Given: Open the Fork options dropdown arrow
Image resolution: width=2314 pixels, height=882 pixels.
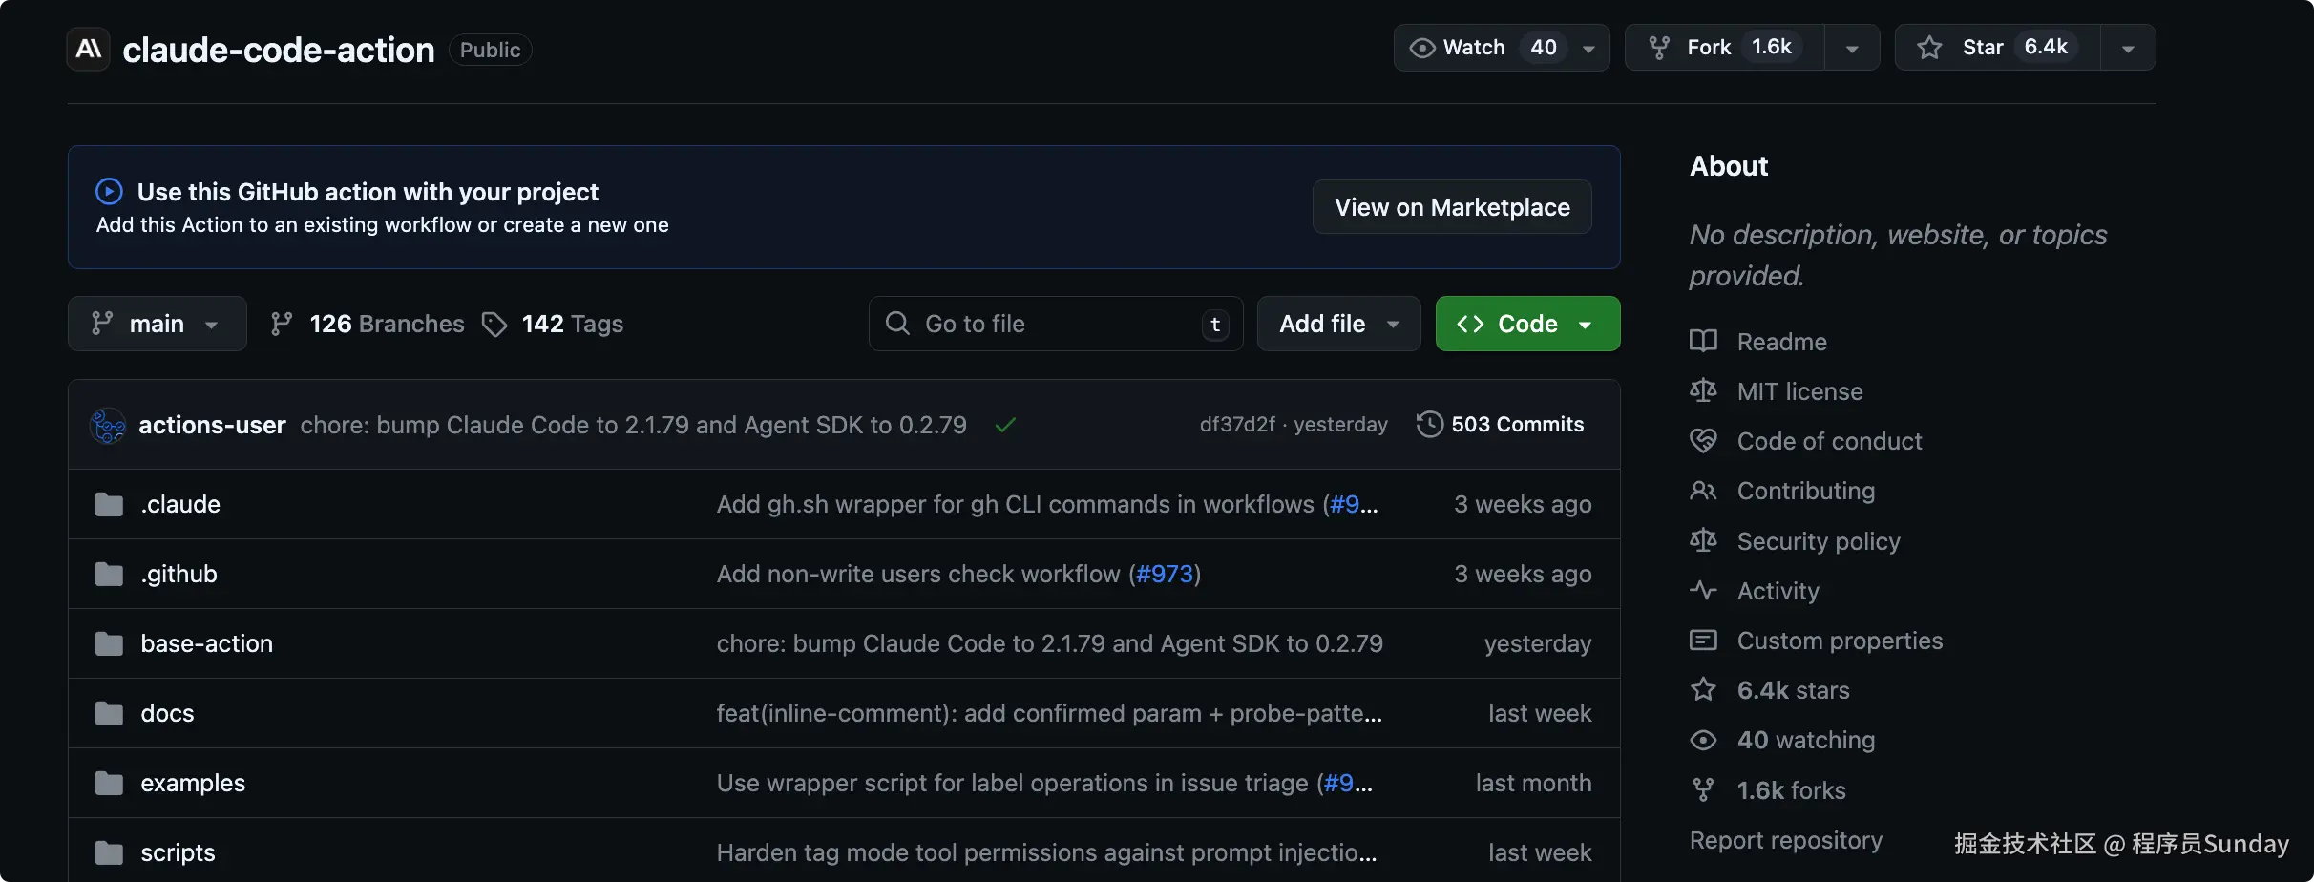Looking at the screenshot, I should coord(1852,49).
